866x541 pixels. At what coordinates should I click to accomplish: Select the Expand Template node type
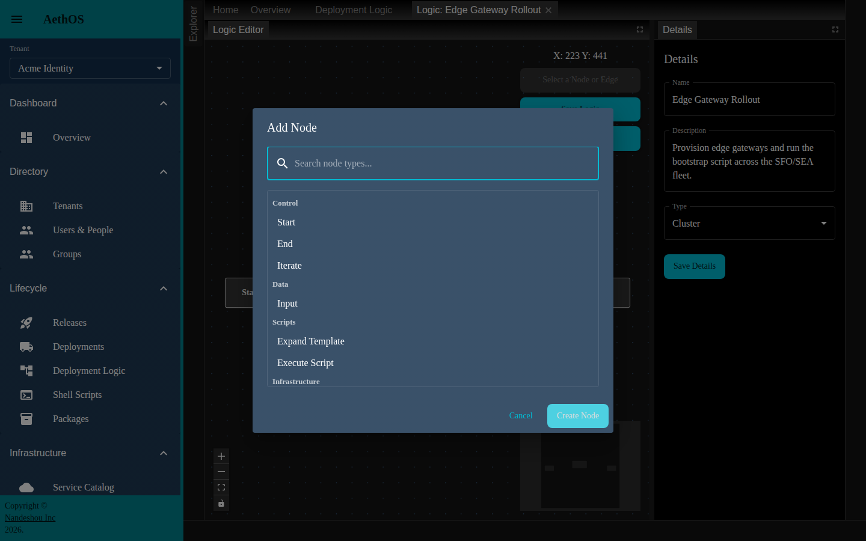point(433,341)
